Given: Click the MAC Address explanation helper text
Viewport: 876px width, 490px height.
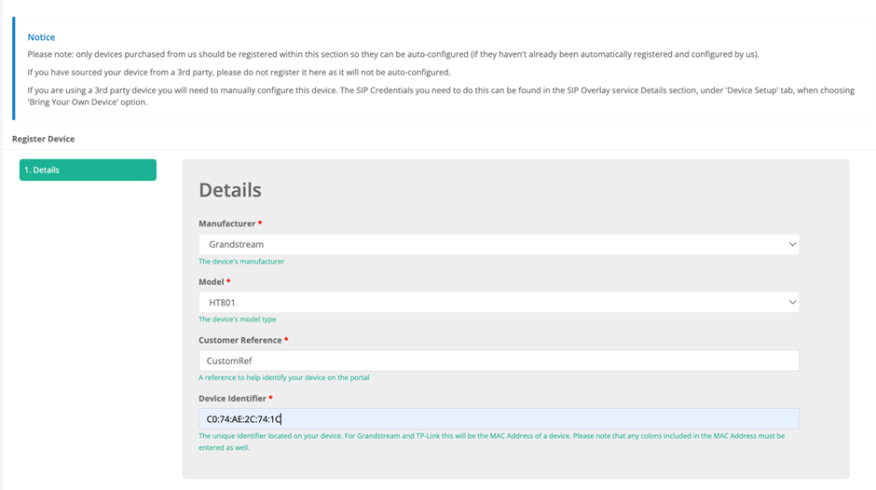Looking at the screenshot, I should tap(492, 442).
